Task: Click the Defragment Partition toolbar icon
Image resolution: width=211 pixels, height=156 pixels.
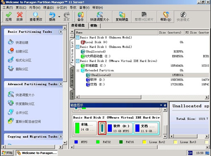Action: point(144,15)
